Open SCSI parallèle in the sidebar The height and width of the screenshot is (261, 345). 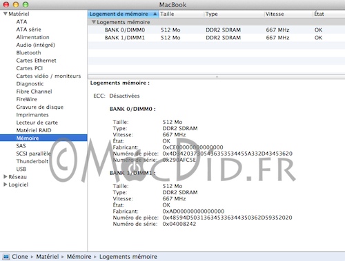pyautogui.click(x=33, y=154)
